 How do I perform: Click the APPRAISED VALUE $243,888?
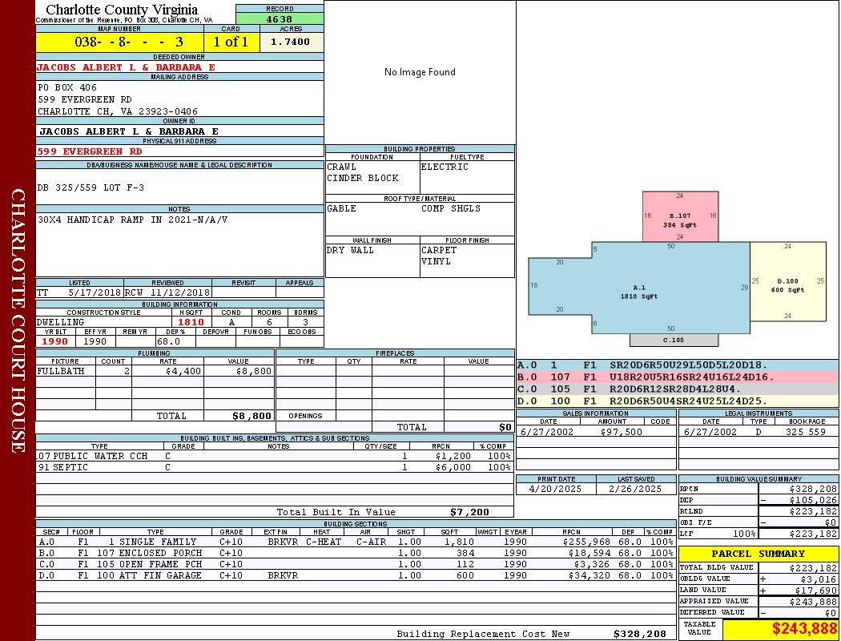tap(813, 602)
